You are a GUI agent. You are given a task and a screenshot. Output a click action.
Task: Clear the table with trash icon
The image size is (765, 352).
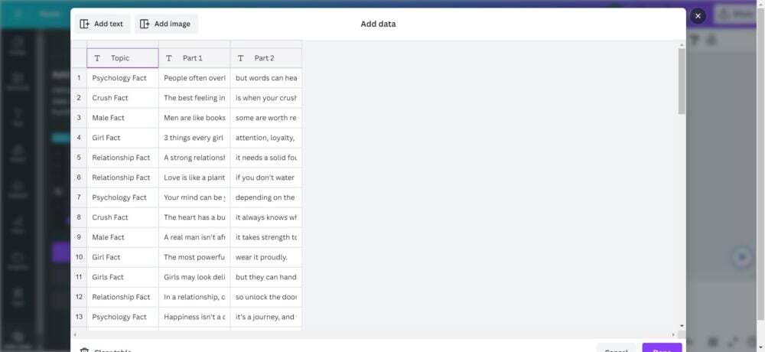pyautogui.click(x=106, y=350)
